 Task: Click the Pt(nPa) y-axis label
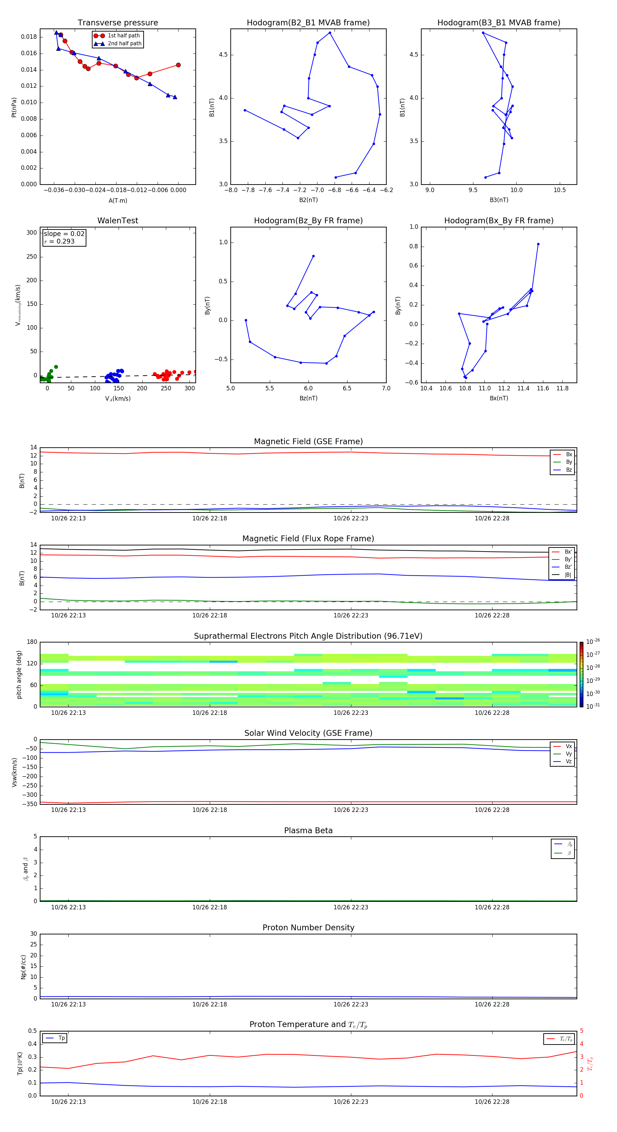[14, 107]
